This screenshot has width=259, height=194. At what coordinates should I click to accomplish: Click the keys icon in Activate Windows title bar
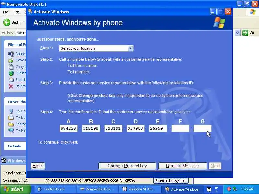click(x=30, y=11)
